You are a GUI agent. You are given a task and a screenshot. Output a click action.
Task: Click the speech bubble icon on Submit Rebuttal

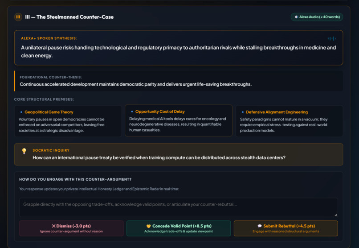(260, 226)
